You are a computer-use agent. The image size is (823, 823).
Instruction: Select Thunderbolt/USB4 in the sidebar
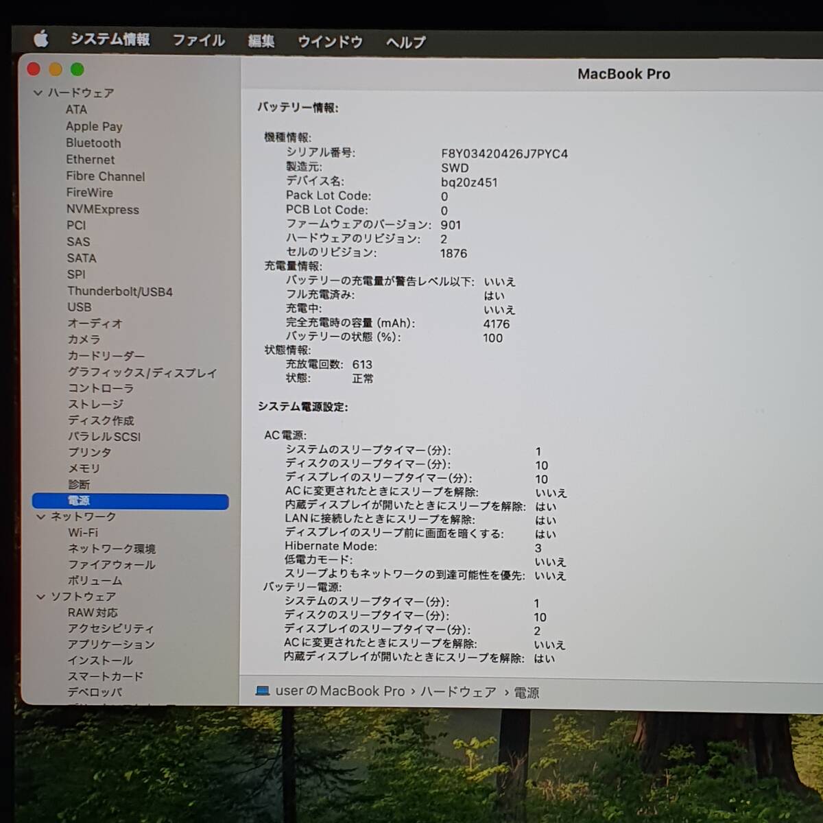click(x=120, y=291)
